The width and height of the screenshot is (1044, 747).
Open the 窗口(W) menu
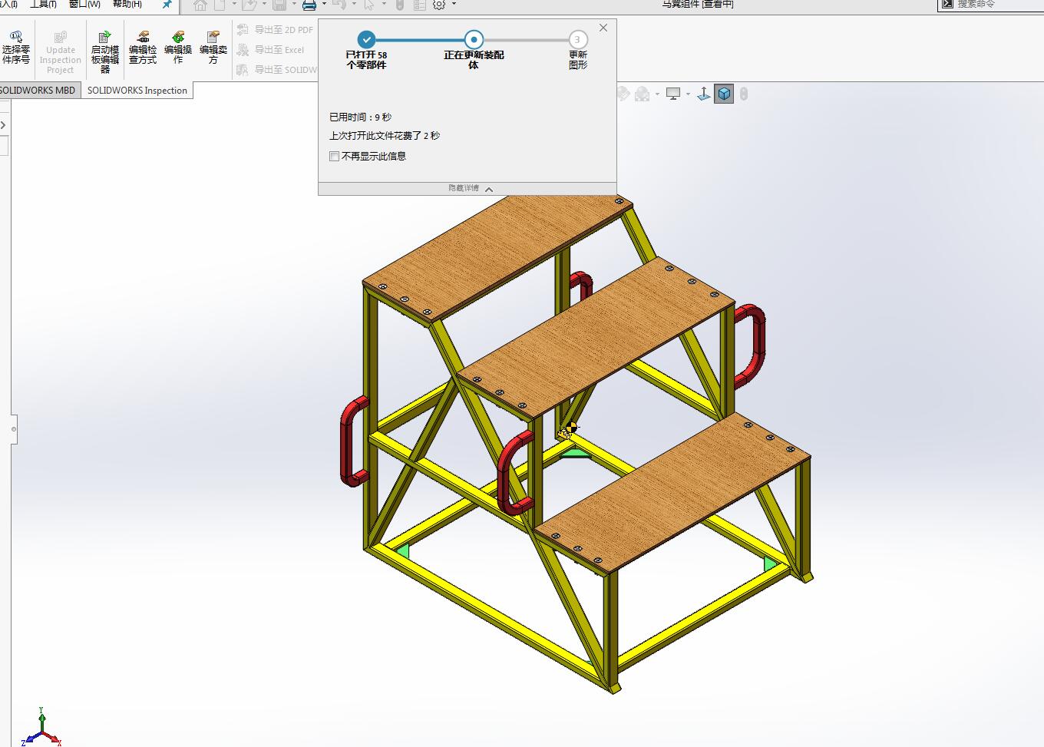pyautogui.click(x=84, y=5)
